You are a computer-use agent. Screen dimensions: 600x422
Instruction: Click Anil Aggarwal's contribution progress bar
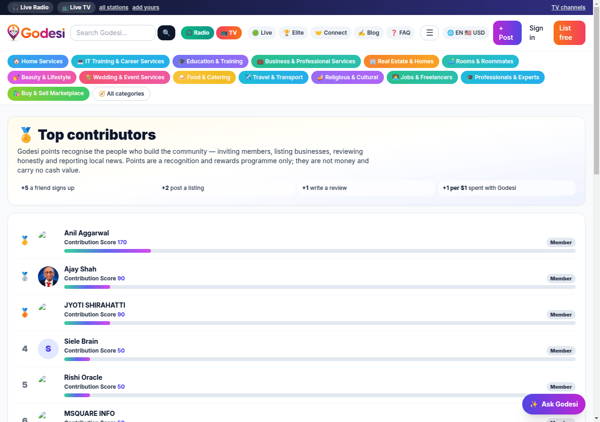coord(320,251)
